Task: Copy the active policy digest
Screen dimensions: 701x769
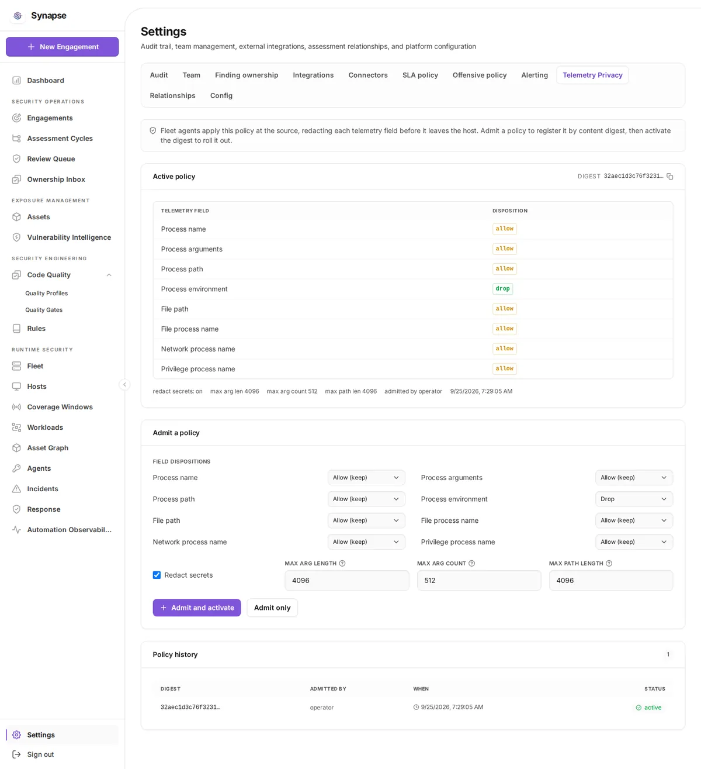Action: (670, 177)
